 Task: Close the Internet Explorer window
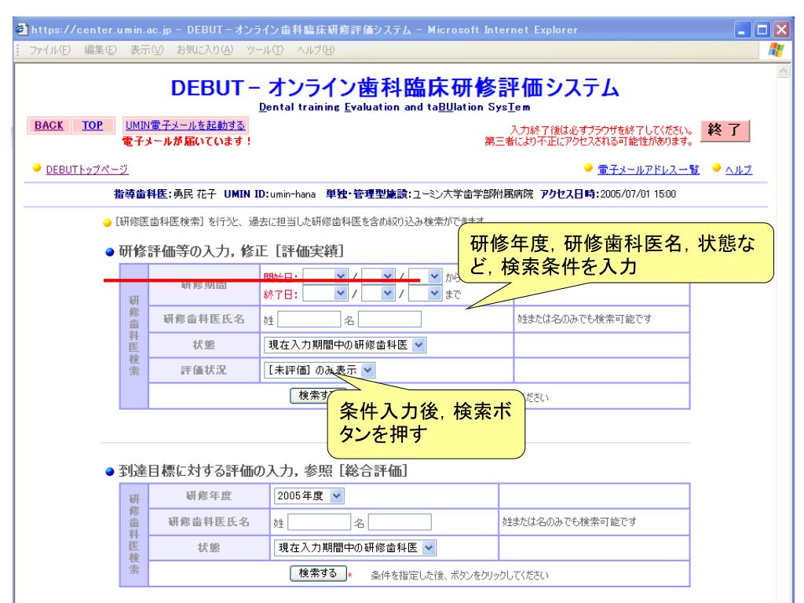[x=781, y=31]
